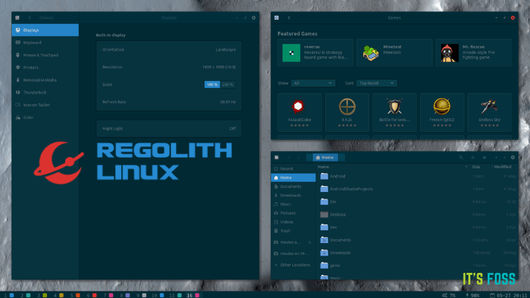Image resolution: width=530 pixels, height=298 pixels.
Task: Go back in the Files window
Action: coord(289,158)
